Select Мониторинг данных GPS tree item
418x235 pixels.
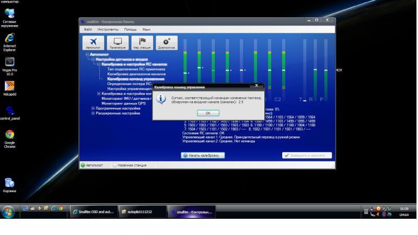[123, 103]
